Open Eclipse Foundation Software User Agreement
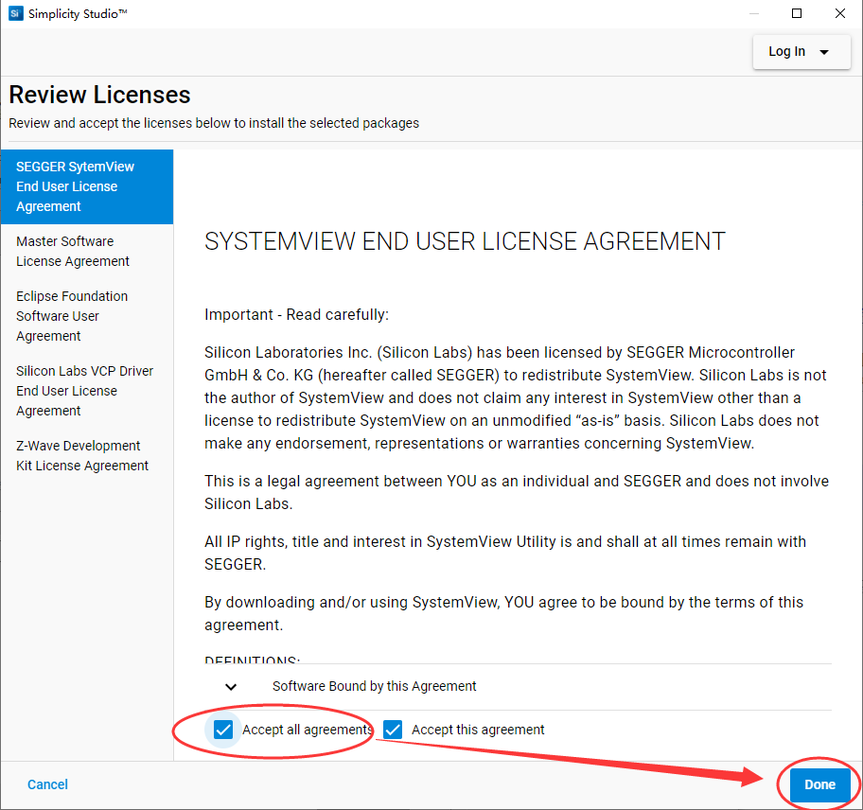Image resolution: width=863 pixels, height=810 pixels. 87,316
